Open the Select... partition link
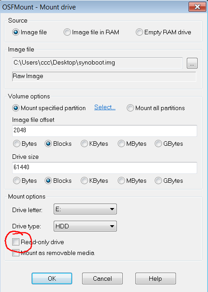The image size is (208, 292). pos(105,107)
